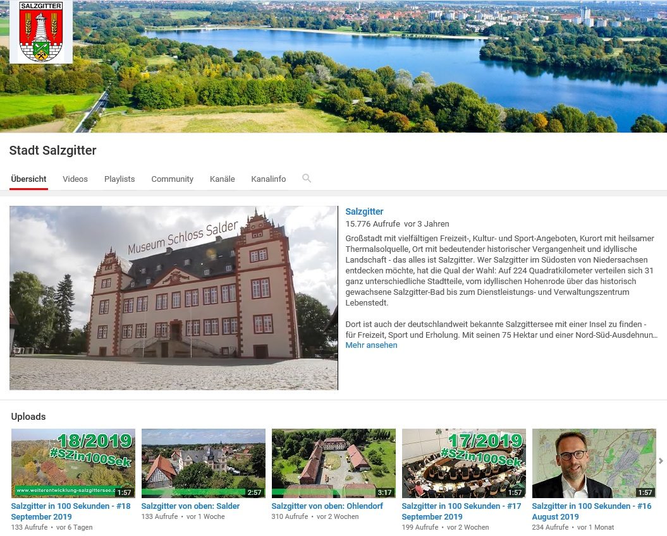
Task: Open Salzgitter von oben: Salder thumbnail
Action: tap(204, 463)
